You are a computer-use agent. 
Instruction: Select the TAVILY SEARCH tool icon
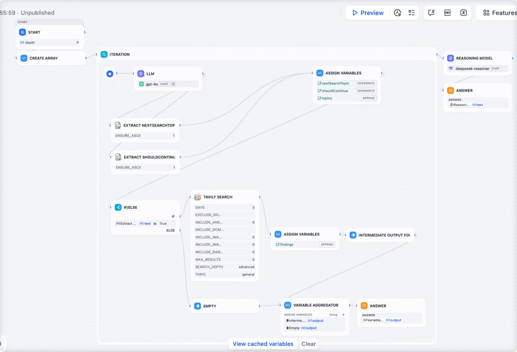coord(198,197)
